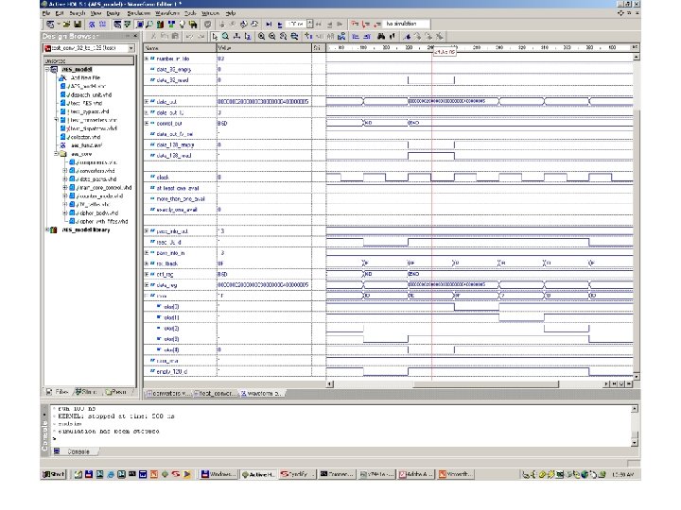Screen dimensions: 681x510
Task: Open the top-level design unit dropdown
Action: coord(131,46)
